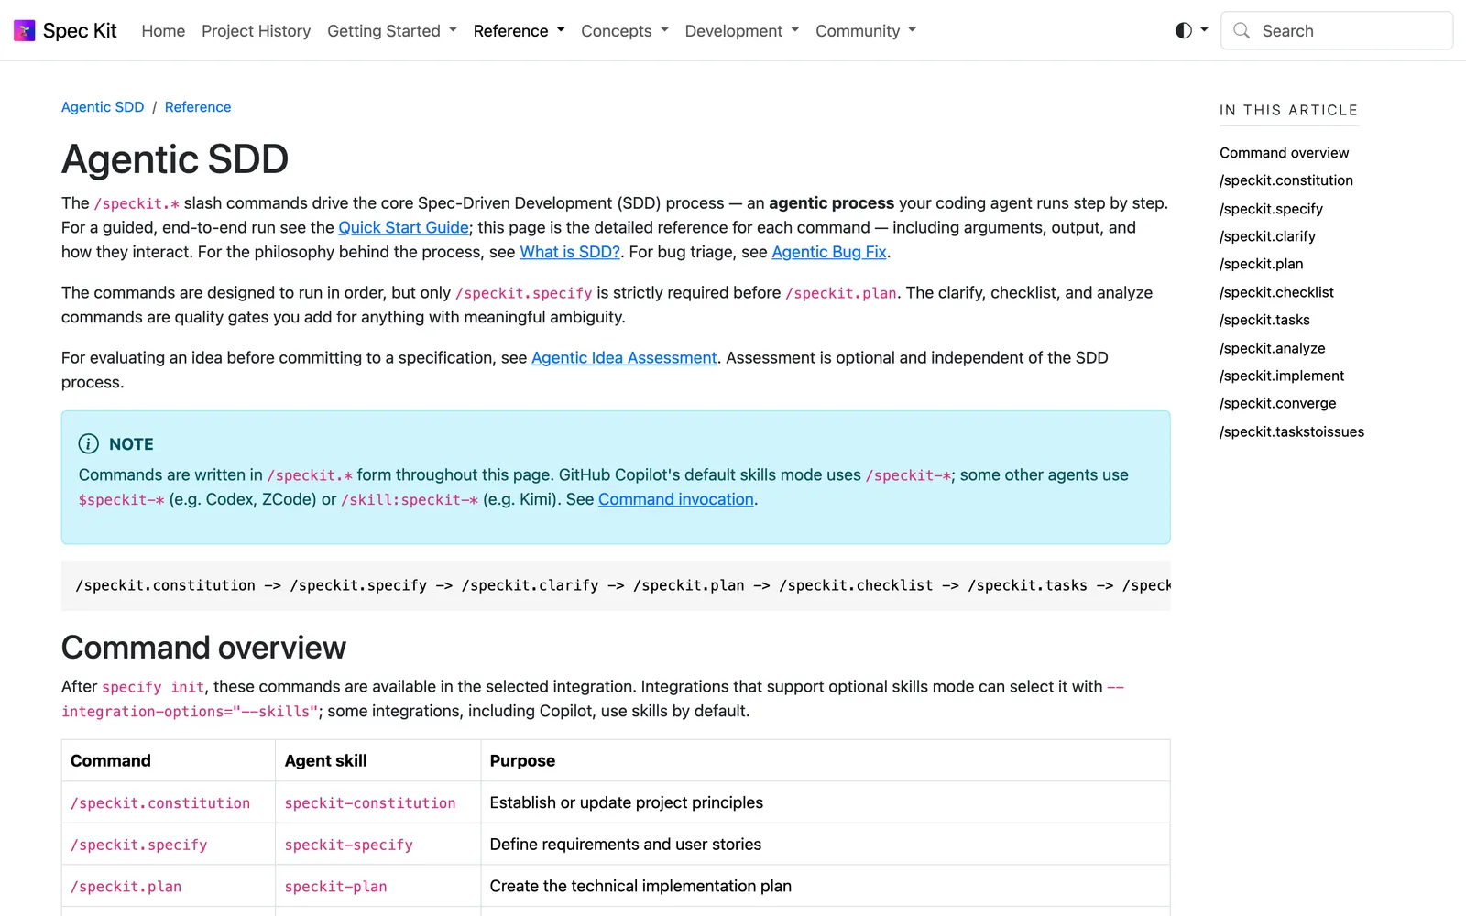The height and width of the screenshot is (916, 1466).
Task: Click the Agentic SDD breadcrumb link
Action: (103, 107)
